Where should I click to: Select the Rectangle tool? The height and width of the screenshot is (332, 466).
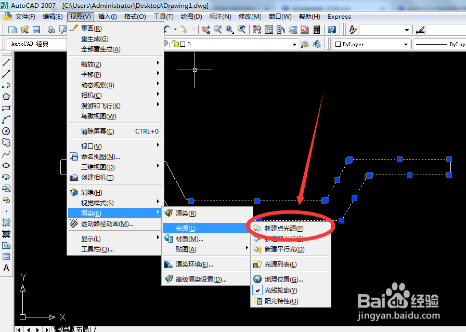pyautogui.click(x=6, y=108)
